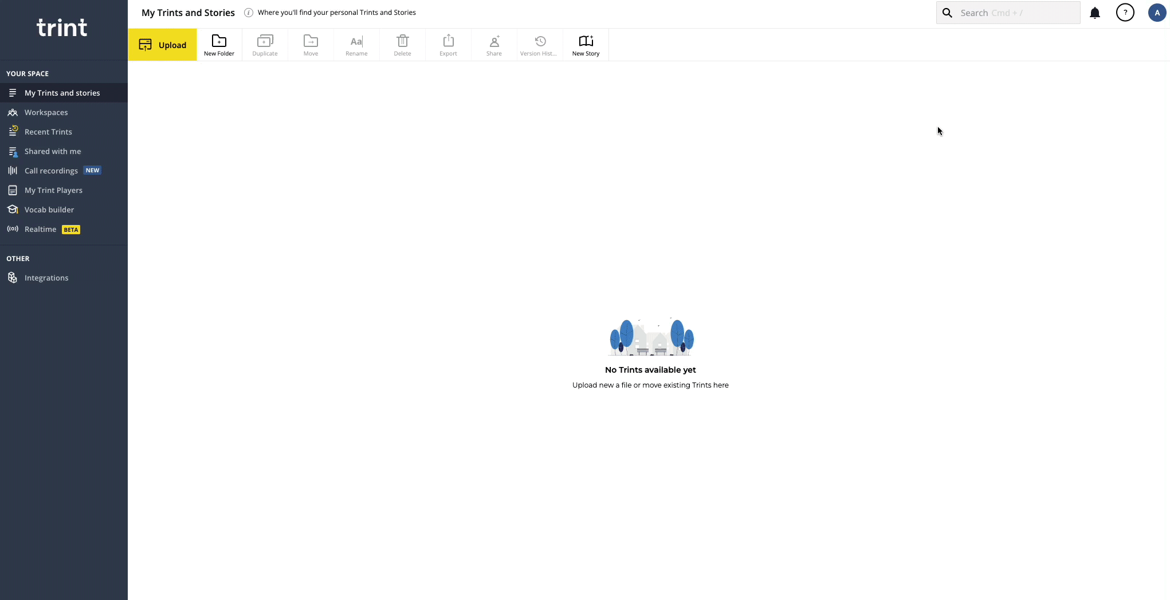The image size is (1170, 600).
Task: Open Call recordings in the sidebar
Action: pos(64,171)
